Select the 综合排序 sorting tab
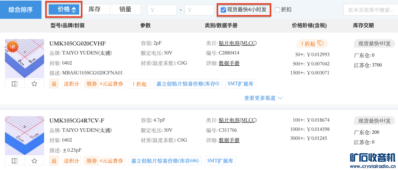The height and width of the screenshot is (170, 398). click(x=21, y=10)
